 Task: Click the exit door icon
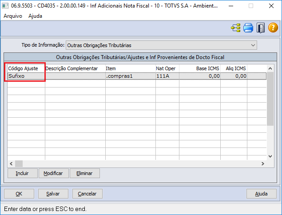coord(261,28)
